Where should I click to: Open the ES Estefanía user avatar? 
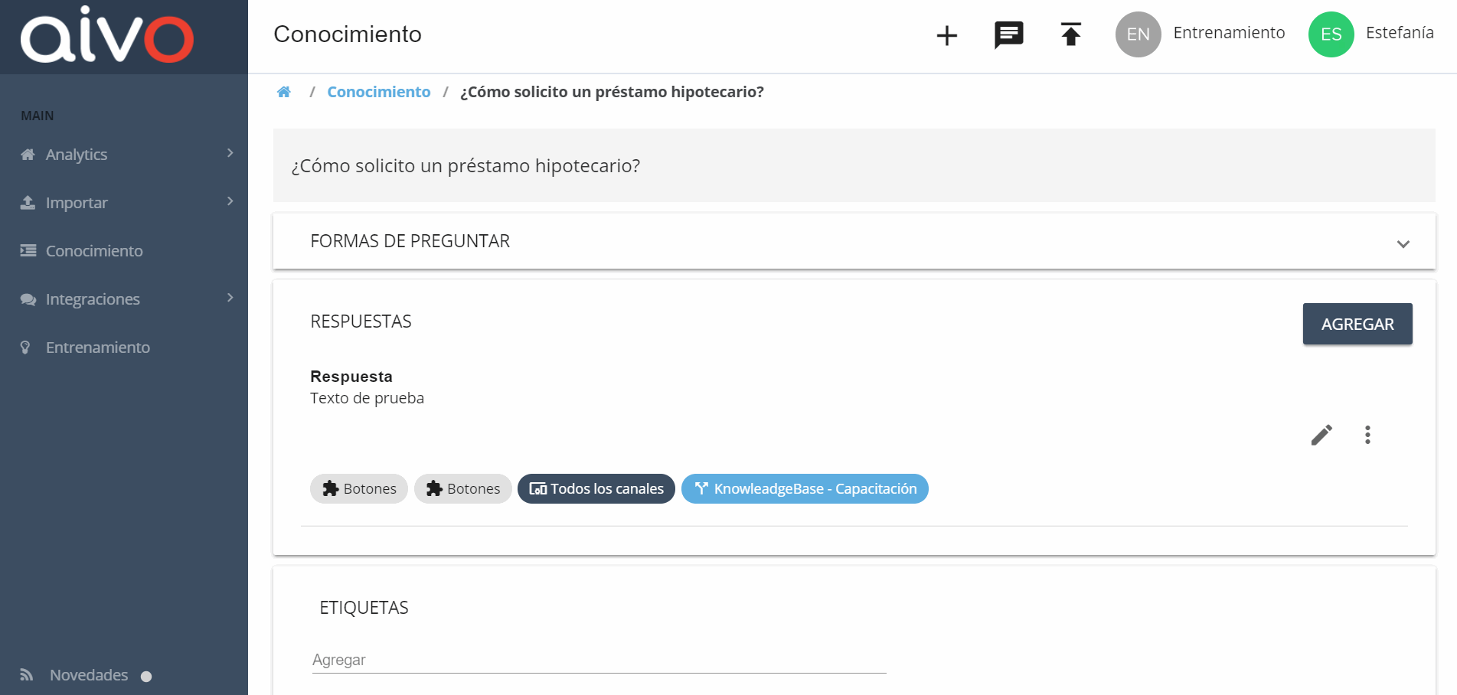click(x=1331, y=34)
